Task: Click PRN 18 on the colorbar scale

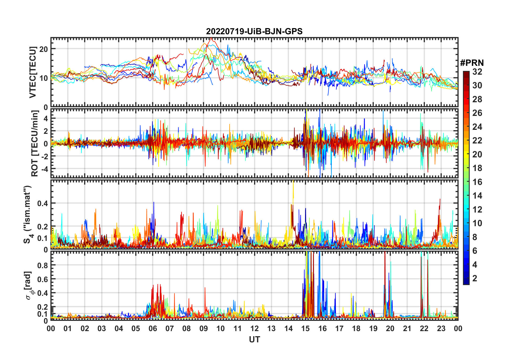Action: (477, 168)
